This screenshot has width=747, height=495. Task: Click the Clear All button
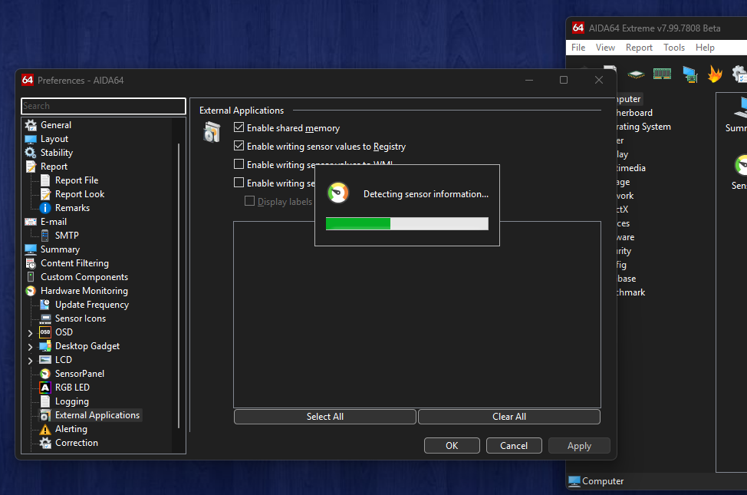pyautogui.click(x=508, y=417)
